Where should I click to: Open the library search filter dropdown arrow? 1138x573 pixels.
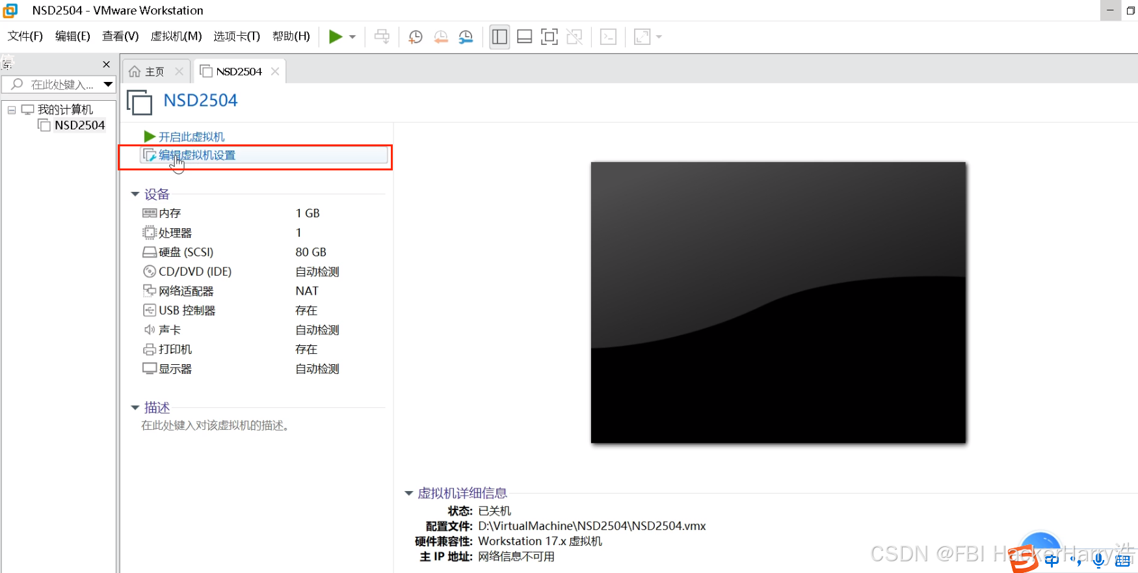[x=108, y=85]
